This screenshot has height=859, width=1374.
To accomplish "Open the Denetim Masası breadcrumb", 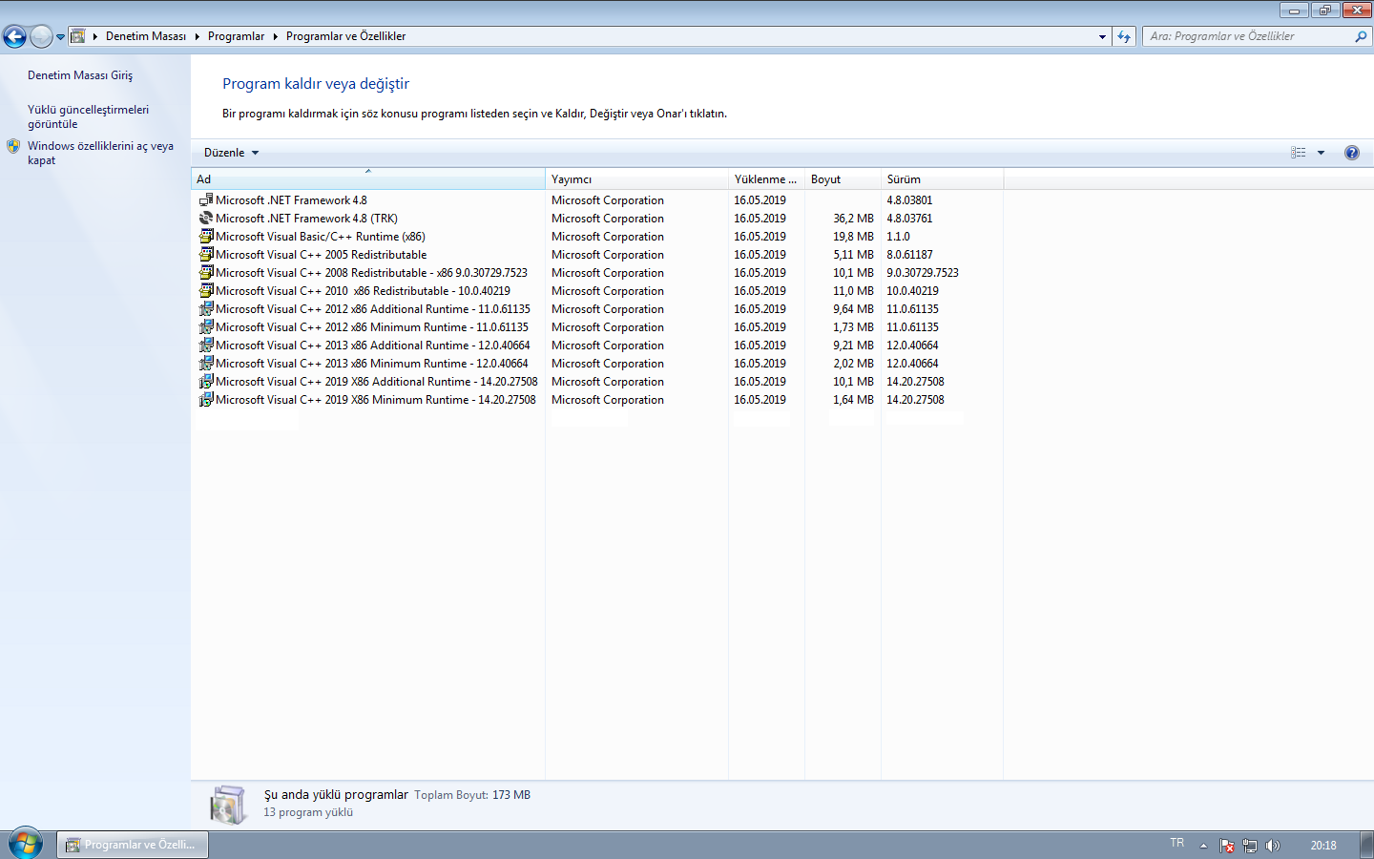I will point(145,36).
